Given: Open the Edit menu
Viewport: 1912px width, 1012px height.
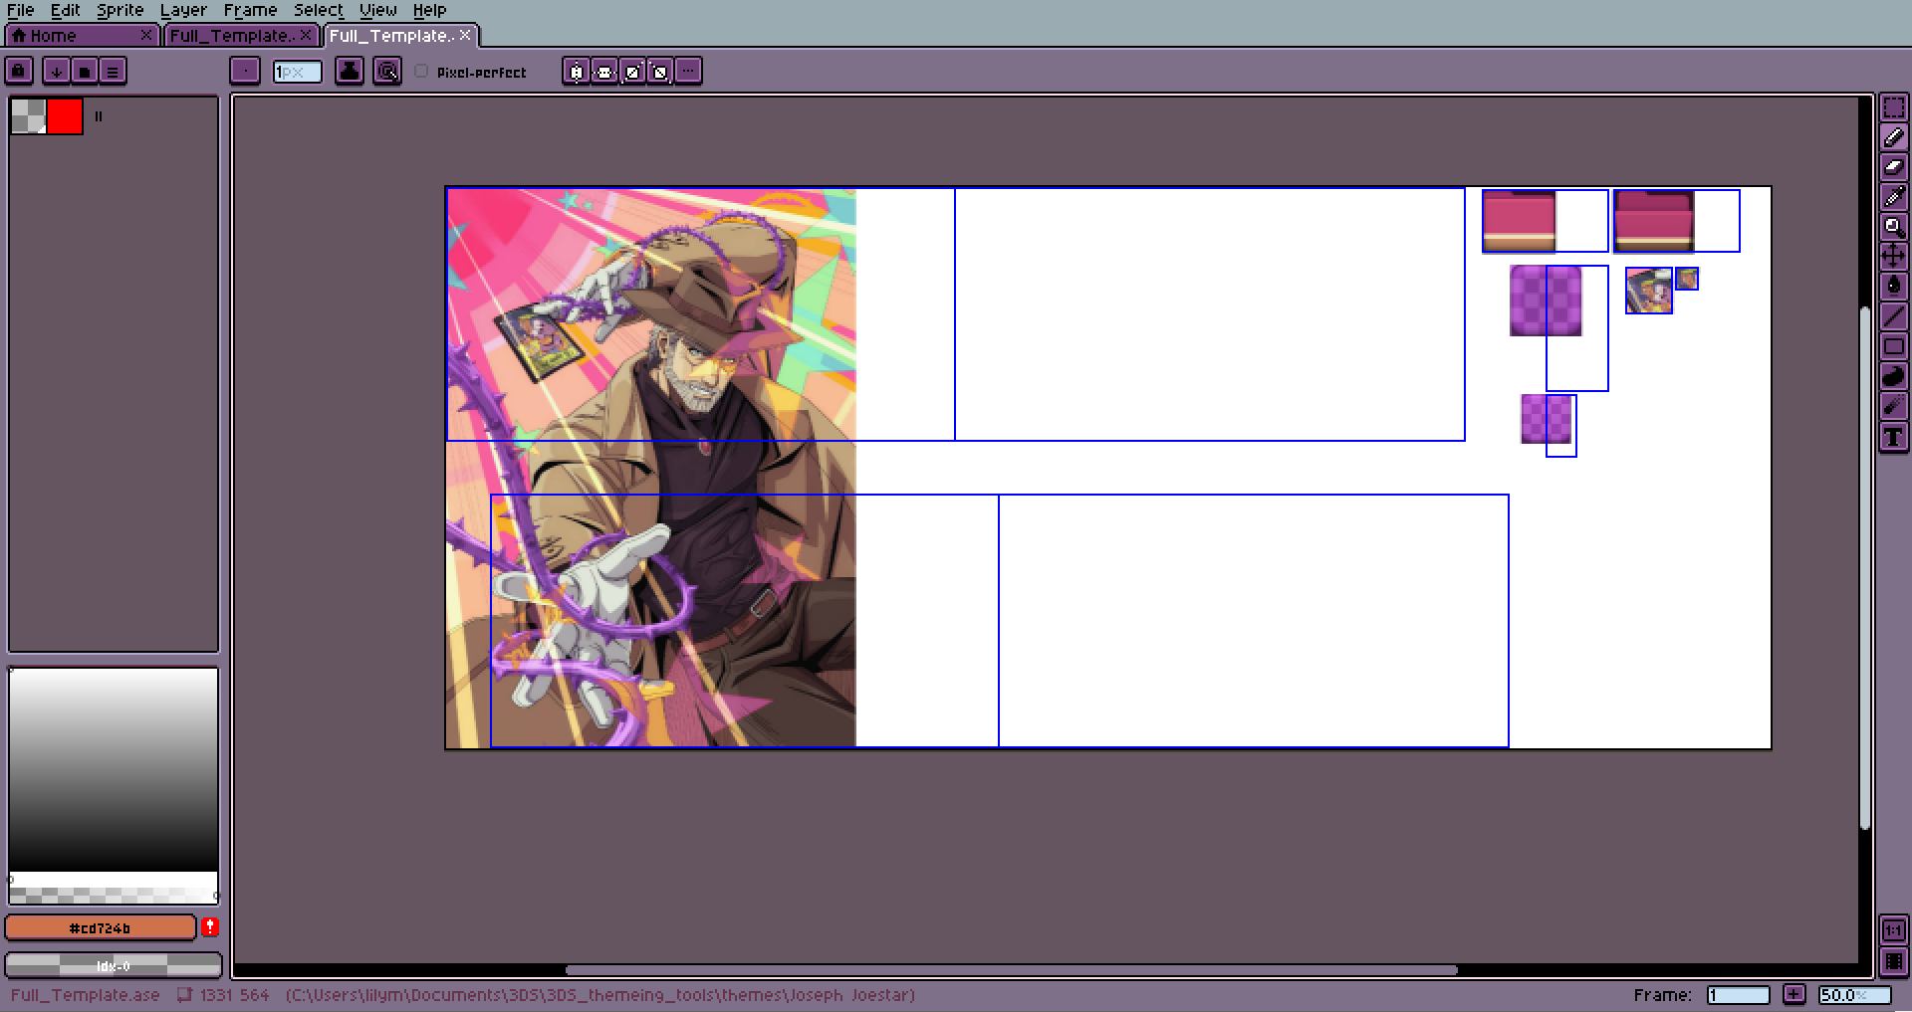Looking at the screenshot, I should [x=66, y=10].
